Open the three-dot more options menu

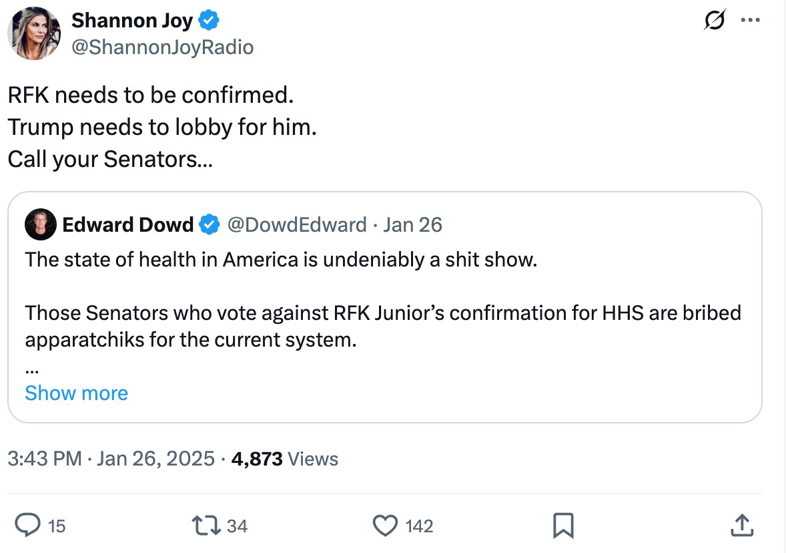point(751,21)
